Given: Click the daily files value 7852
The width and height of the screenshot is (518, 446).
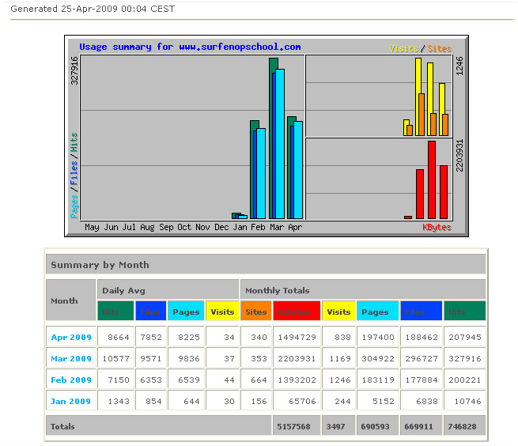Looking at the screenshot, I should coord(151,338).
